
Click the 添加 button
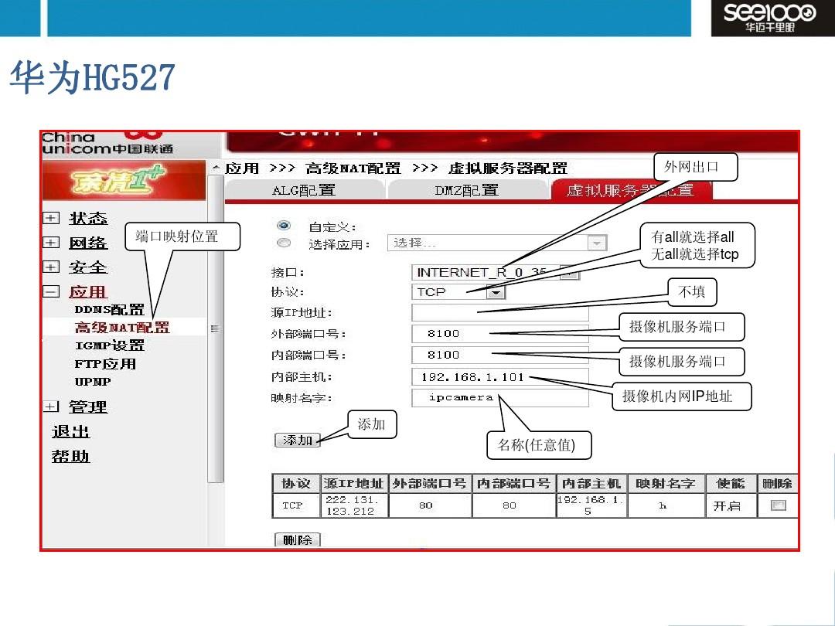(297, 441)
